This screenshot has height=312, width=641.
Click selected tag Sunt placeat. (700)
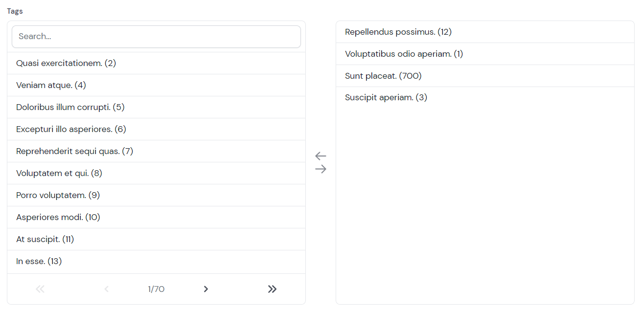(x=383, y=76)
